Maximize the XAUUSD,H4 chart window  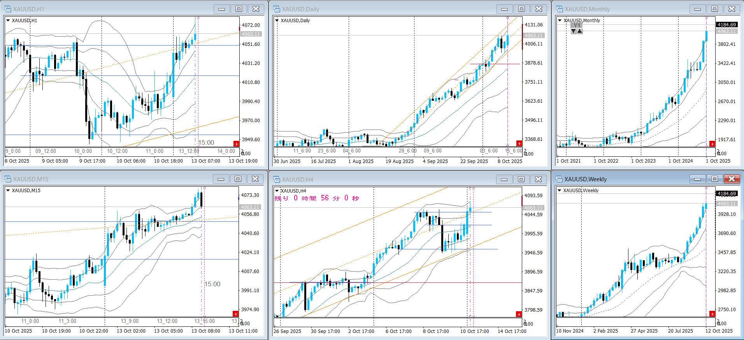coord(521,179)
